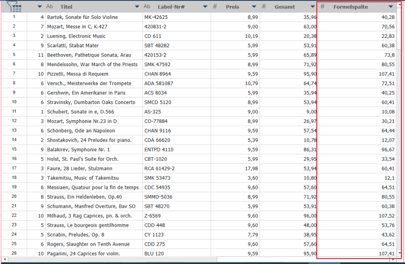
Task: Open the Label-Nr# column dropdown arrow
Action: [205, 7]
